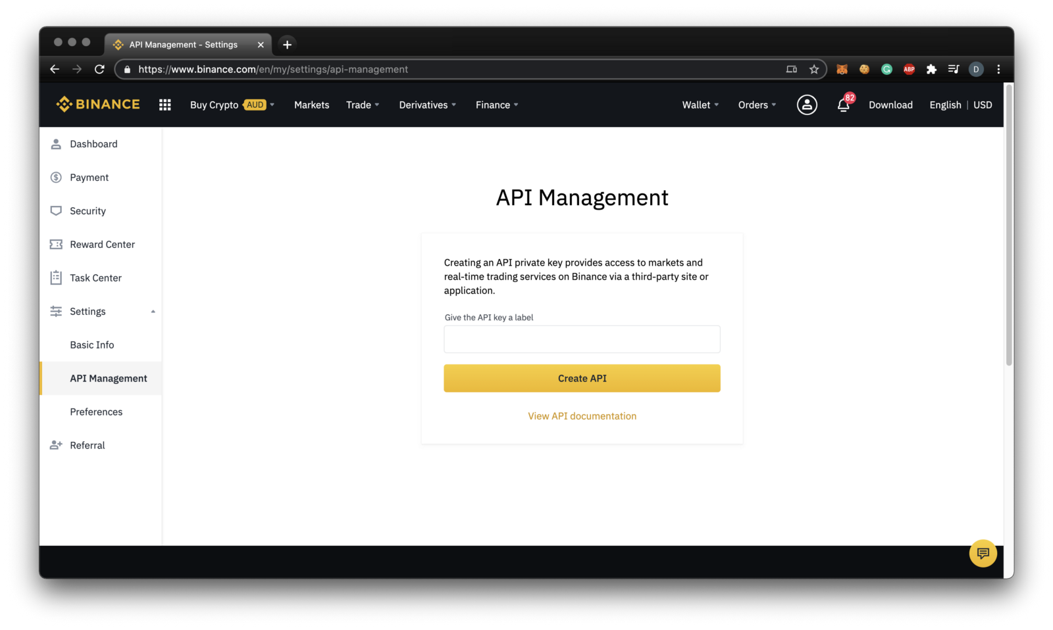Open the chat support bubble

pyautogui.click(x=983, y=553)
